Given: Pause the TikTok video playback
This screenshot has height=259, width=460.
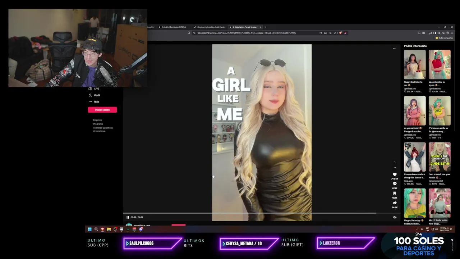Looking at the screenshot, I should pyautogui.click(x=128, y=217).
